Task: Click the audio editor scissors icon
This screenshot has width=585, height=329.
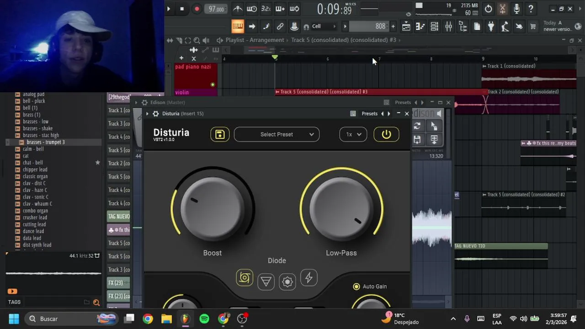Action: 502,9
